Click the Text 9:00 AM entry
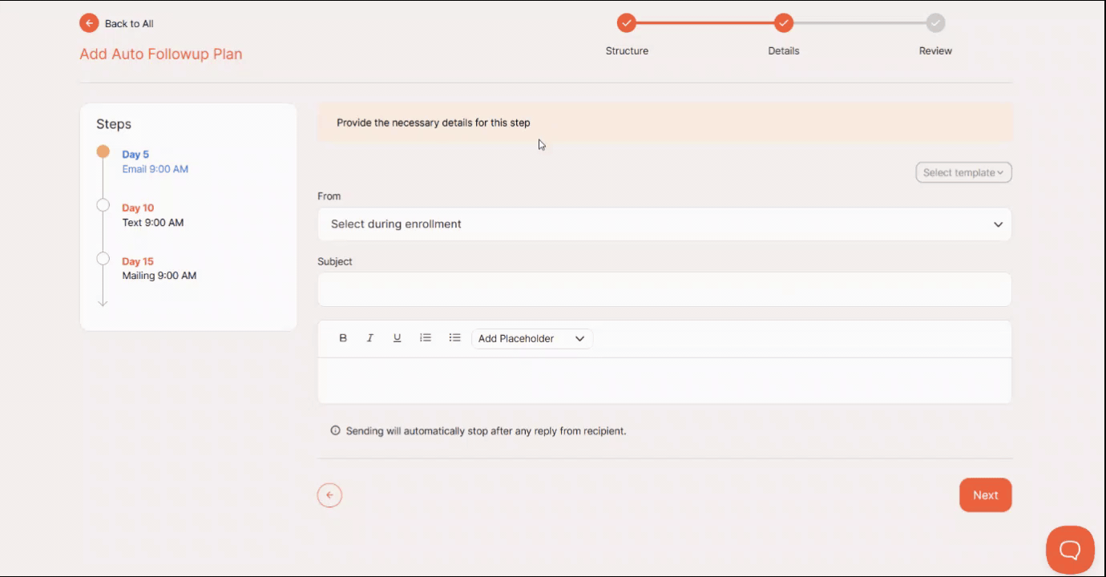Image resolution: width=1106 pixels, height=577 pixels. (x=153, y=223)
